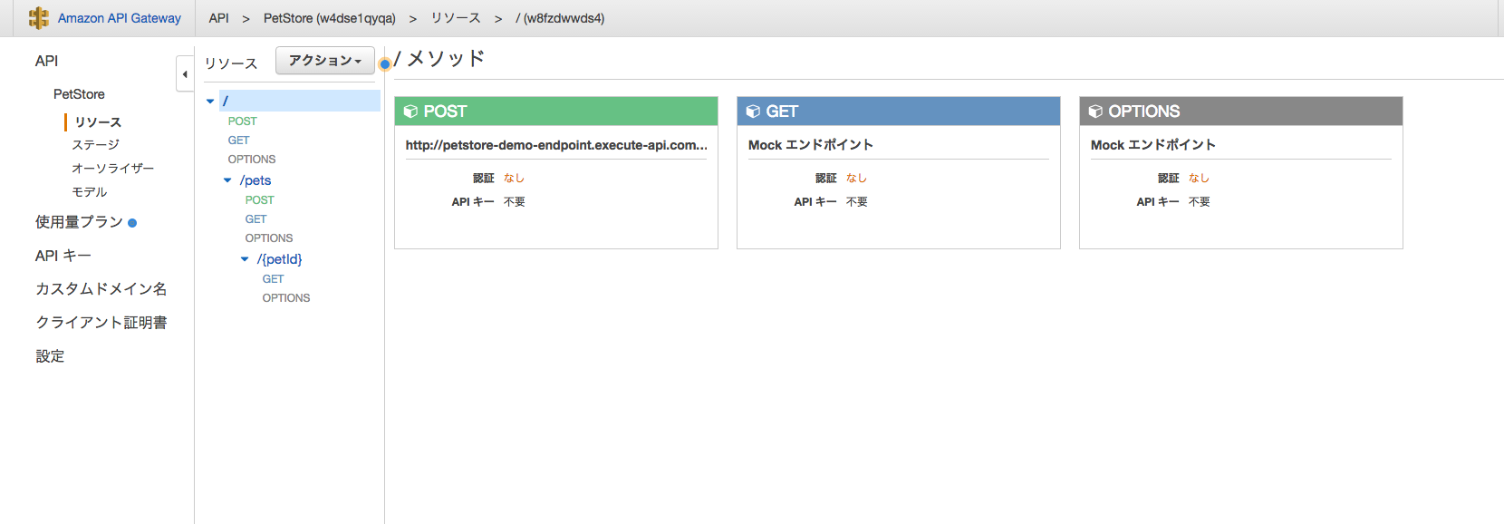Collapse the root / resource tree node

pyautogui.click(x=210, y=102)
